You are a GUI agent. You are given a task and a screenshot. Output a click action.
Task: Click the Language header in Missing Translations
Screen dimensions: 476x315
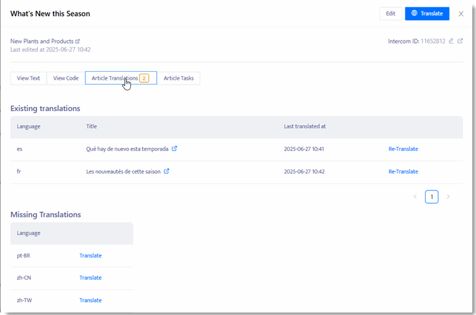pos(28,233)
